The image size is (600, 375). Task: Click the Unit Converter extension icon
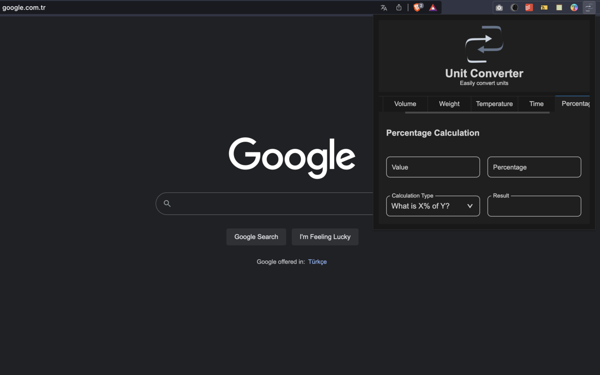589,7
